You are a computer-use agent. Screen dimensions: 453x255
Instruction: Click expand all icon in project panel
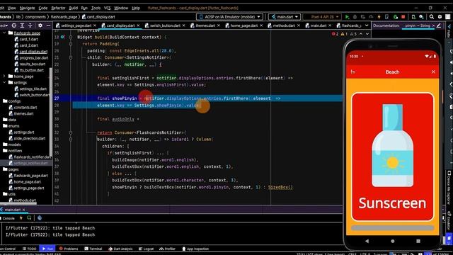tap(22, 25)
